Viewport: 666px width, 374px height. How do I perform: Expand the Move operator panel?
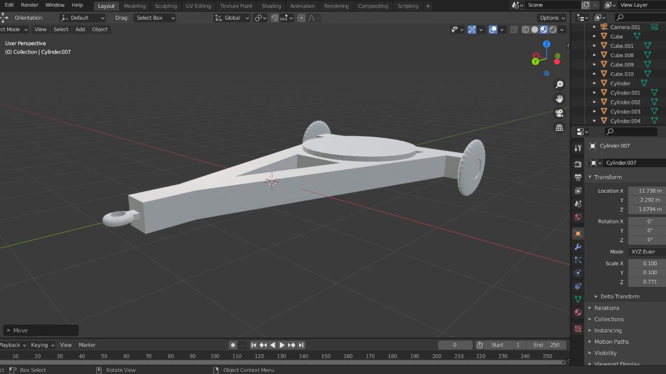click(x=41, y=330)
